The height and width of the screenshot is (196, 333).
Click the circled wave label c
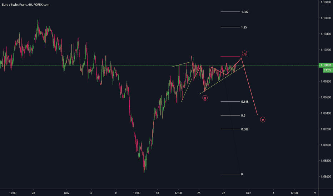coord(263,120)
